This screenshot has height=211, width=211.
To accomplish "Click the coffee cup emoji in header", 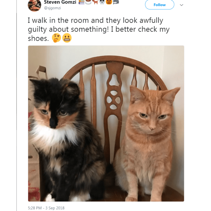I will click(x=88, y=2).
